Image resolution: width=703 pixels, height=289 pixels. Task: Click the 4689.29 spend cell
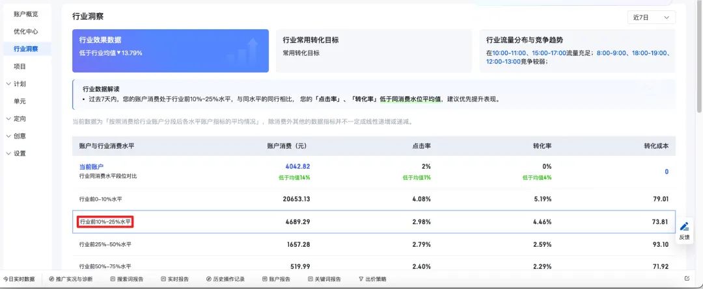pos(297,222)
